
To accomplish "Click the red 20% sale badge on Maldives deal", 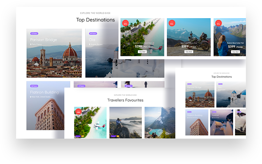I will pyautogui.click(x=125, y=23).
